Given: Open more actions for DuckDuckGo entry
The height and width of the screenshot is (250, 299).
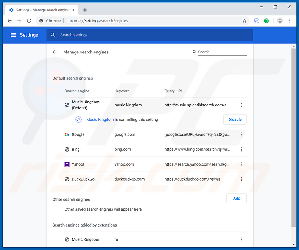Looking at the screenshot, I should [241, 179].
